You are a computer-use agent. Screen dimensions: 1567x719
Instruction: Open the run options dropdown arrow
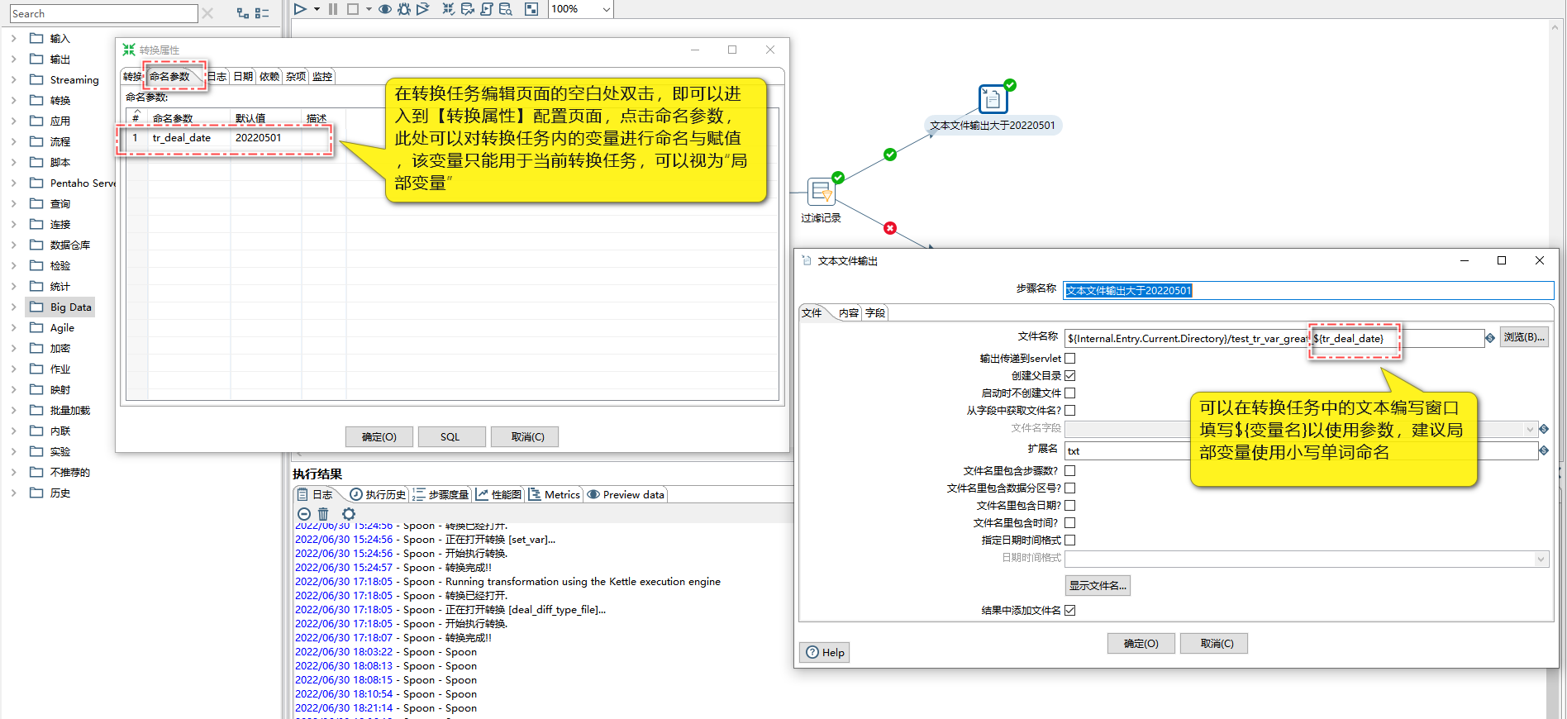[x=317, y=9]
